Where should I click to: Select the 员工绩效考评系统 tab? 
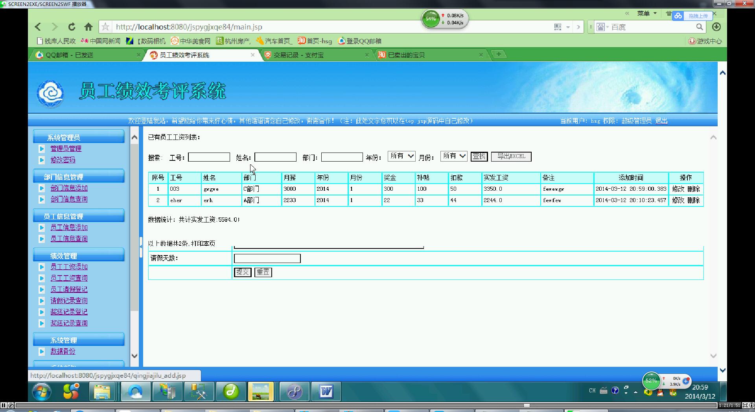point(202,55)
